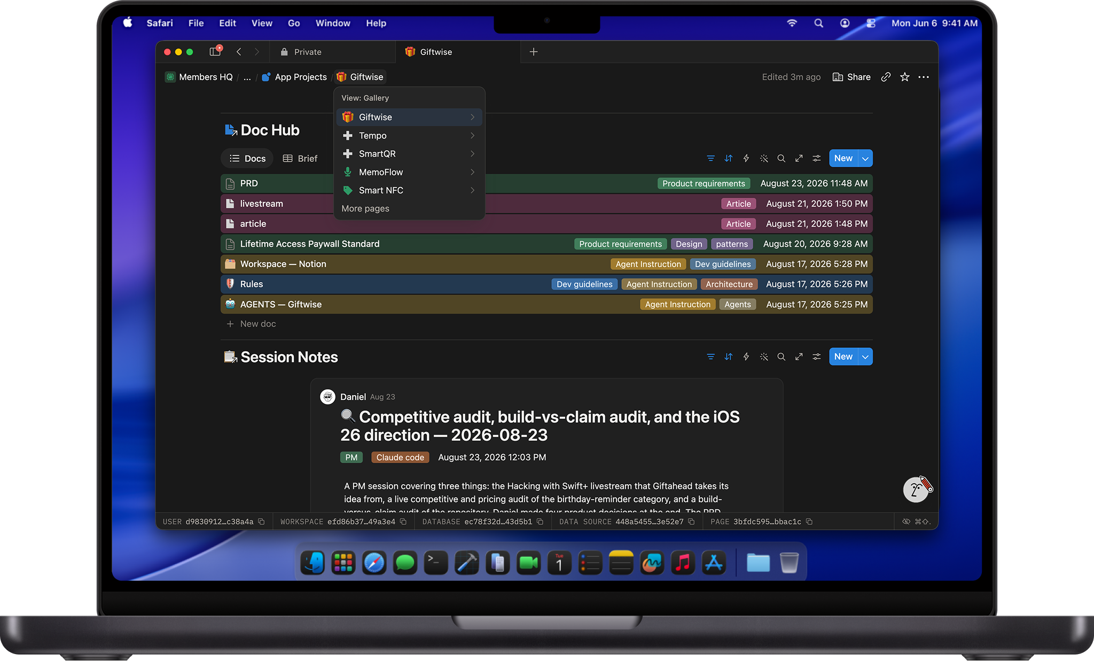The height and width of the screenshot is (661, 1094).
Task: Open the page three-dots menu
Action: tap(924, 77)
